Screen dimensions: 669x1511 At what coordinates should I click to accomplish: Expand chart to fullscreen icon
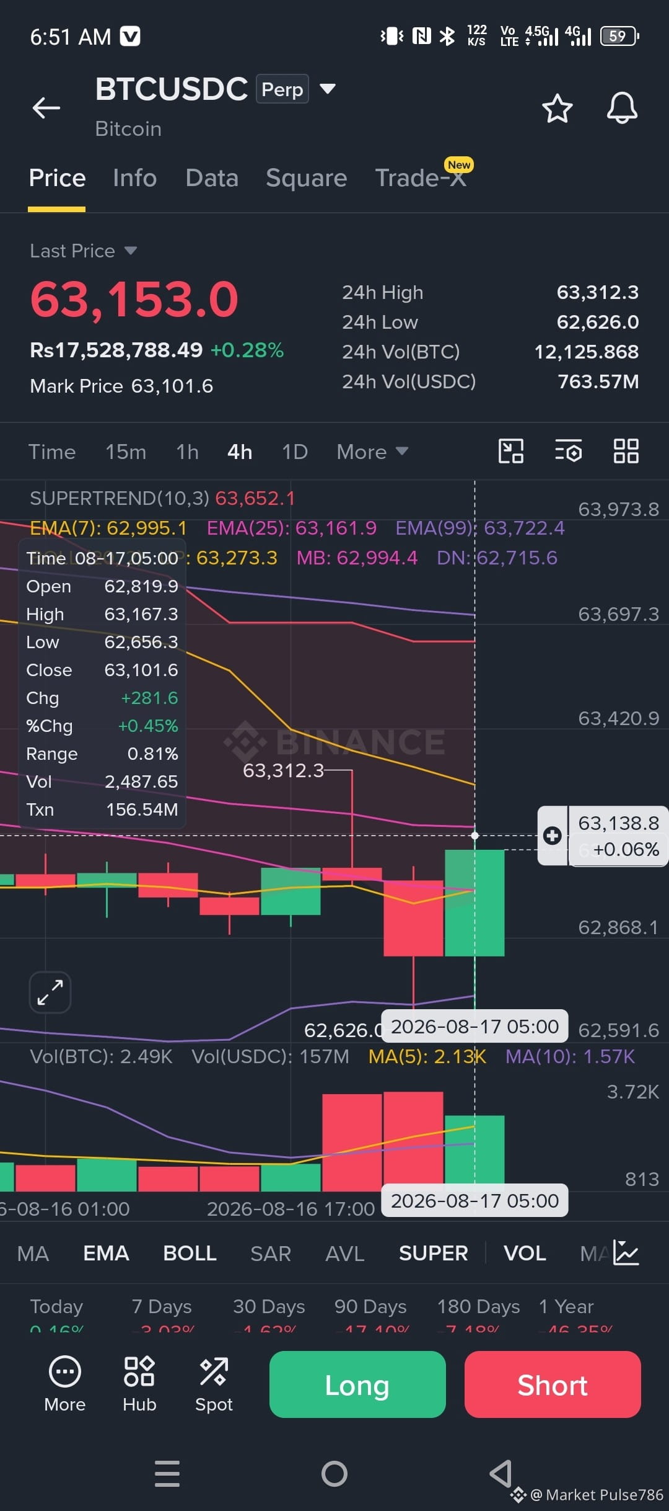tap(50, 992)
